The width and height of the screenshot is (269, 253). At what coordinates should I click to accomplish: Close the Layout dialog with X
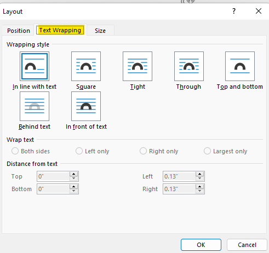click(259, 11)
